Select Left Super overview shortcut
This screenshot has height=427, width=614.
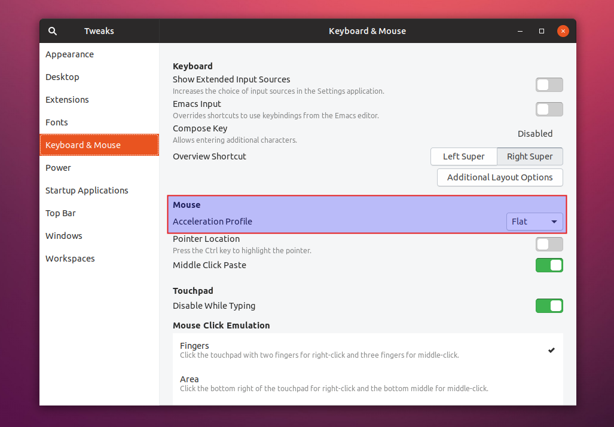[x=463, y=156]
